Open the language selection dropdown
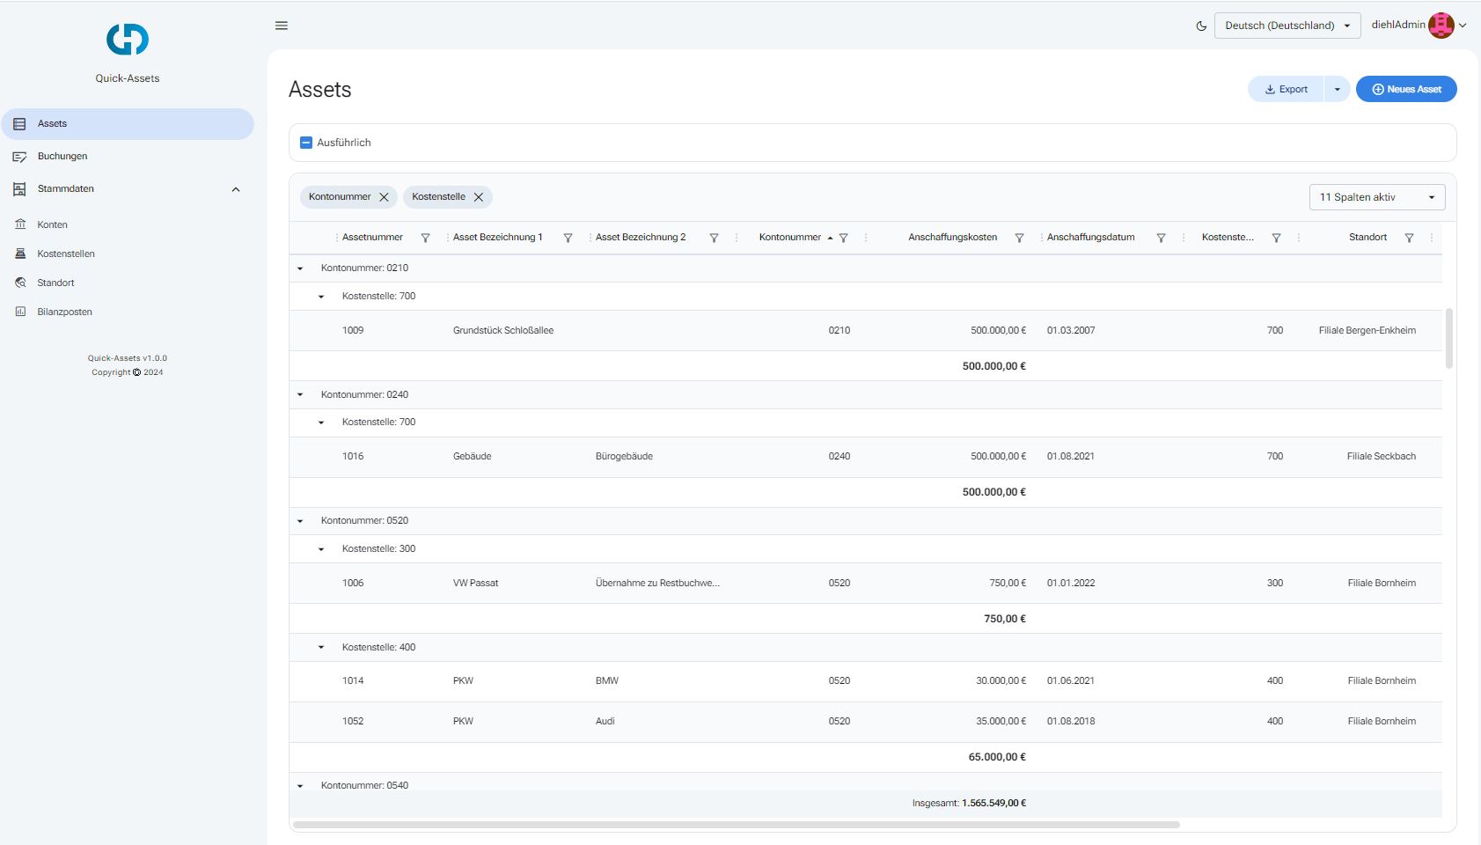Image resolution: width=1481 pixels, height=845 pixels. [1287, 26]
